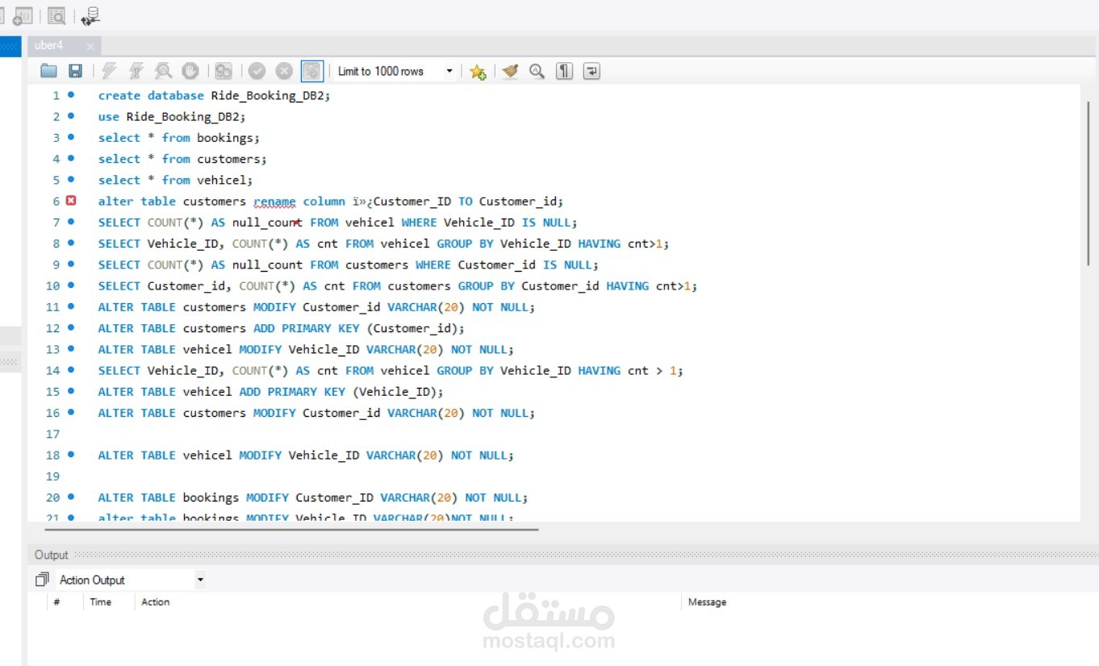Click the line 9 null_count query on customers
Screen dimensions: 1099x666
[349, 264]
